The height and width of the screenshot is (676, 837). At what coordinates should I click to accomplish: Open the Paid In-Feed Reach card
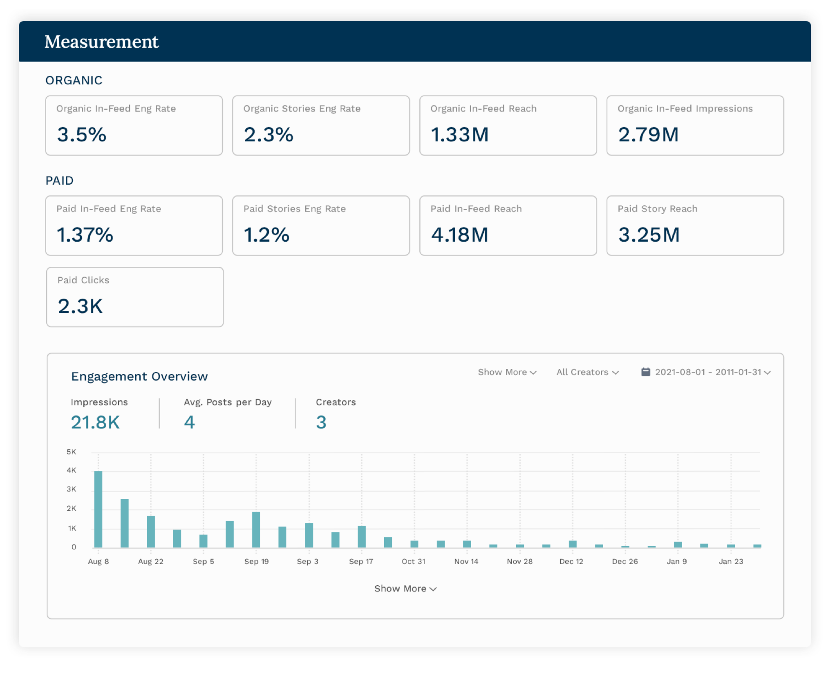[x=508, y=225]
